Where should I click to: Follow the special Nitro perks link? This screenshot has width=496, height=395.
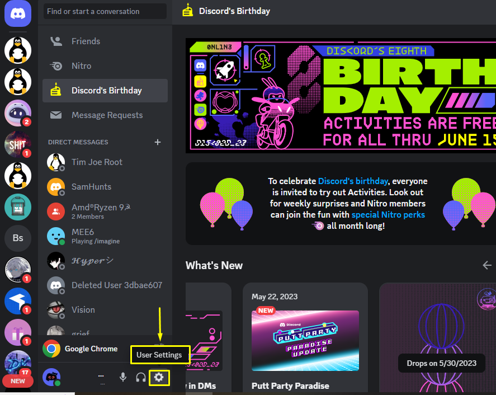pos(388,215)
